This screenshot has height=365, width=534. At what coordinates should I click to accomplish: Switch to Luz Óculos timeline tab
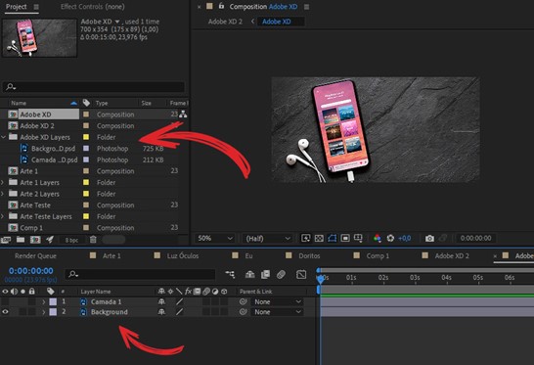click(x=183, y=255)
